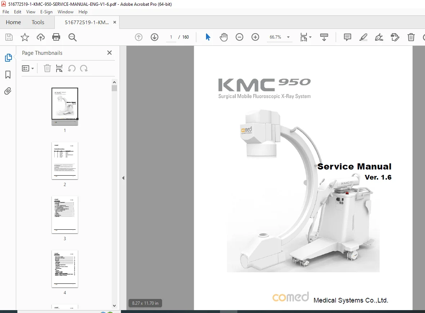Open fit page options icon
The width and height of the screenshot is (425, 313).
[x=306, y=37]
